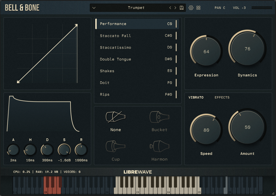Image resolution: width=276 pixels, height=196 pixels.
Task: Adjust the PAN C control
Action: pyautogui.click(x=220, y=8)
